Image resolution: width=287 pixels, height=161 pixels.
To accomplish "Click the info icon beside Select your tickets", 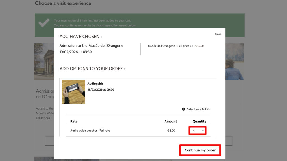I will pyautogui.click(x=184, y=109).
